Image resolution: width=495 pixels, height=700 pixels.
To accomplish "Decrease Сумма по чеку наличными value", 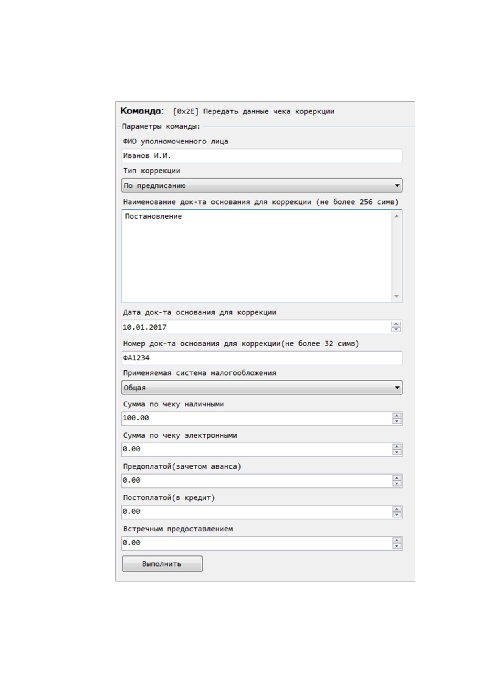I will (397, 421).
